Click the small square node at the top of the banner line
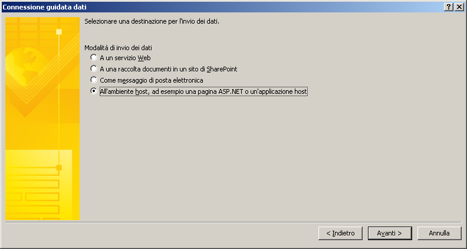Viewport: 467px width, 249px height. point(59,32)
